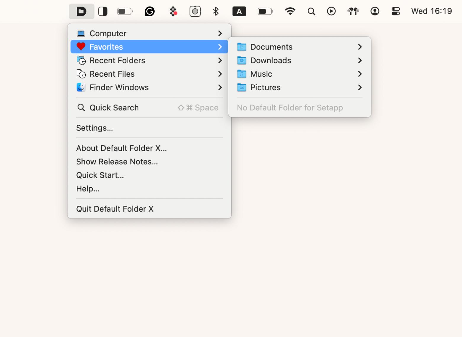Click the Music folder icon
This screenshot has width=462, height=337.
pyautogui.click(x=242, y=74)
